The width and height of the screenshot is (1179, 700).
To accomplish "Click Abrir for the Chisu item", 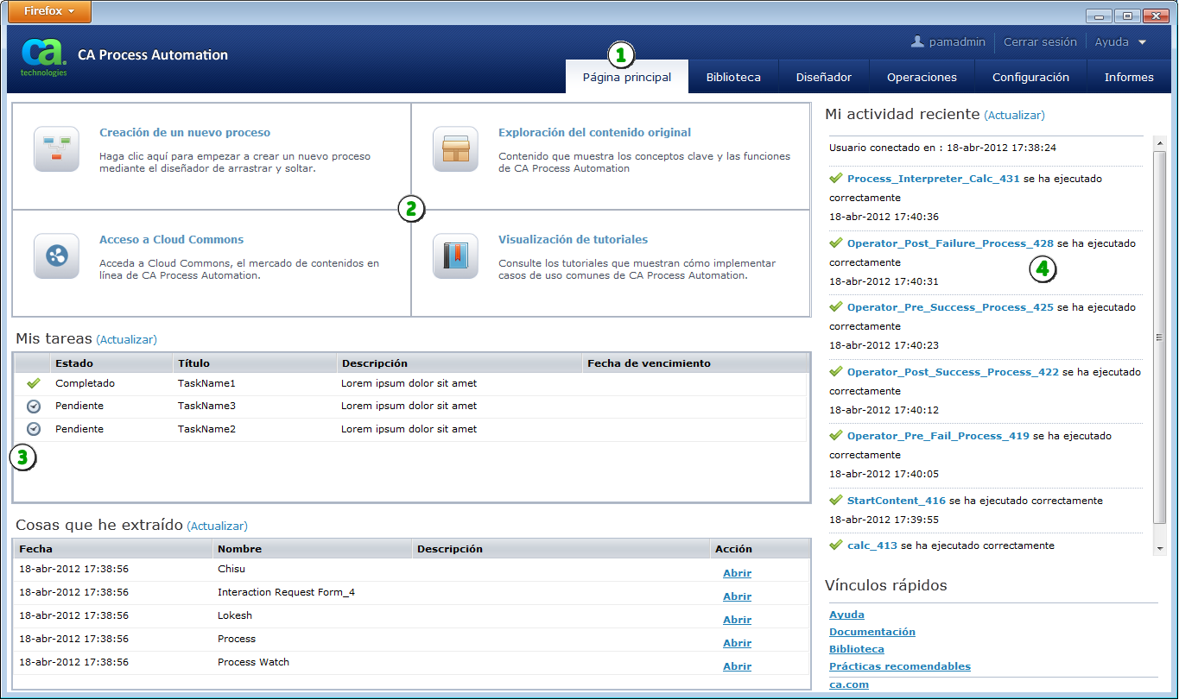I will 737,573.
